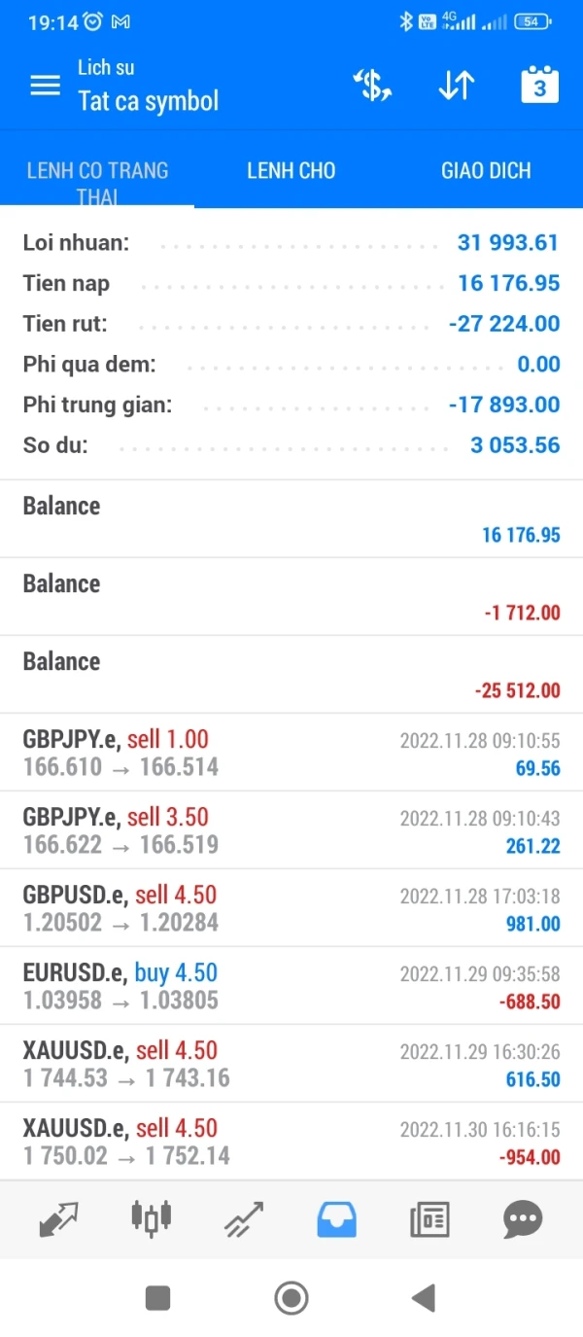Open the hamburger navigation menu
The height and width of the screenshot is (1337, 583).
coord(45,86)
